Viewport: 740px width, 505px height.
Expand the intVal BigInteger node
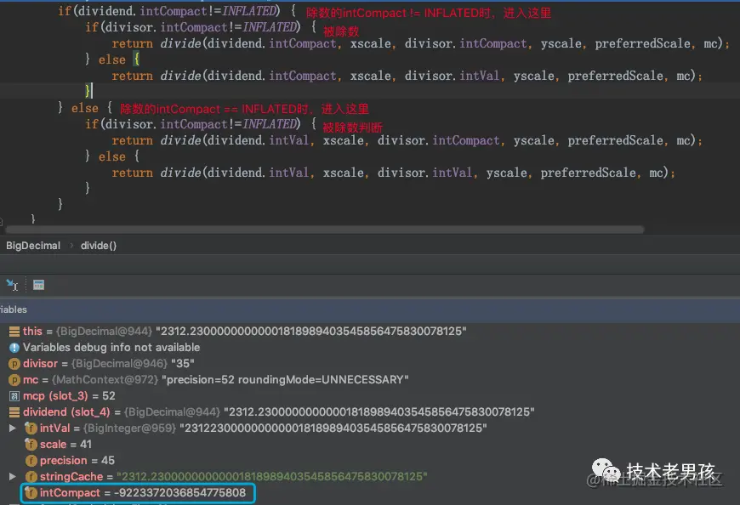[x=13, y=428]
